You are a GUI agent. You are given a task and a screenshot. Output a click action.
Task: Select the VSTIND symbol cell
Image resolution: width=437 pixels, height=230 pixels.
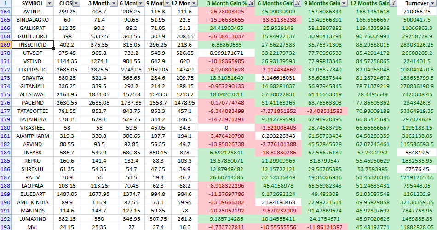(x=33, y=61)
